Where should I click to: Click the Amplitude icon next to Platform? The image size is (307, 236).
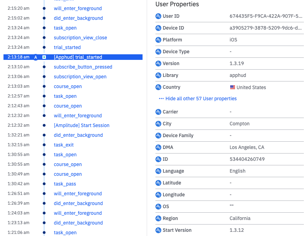click(x=159, y=40)
